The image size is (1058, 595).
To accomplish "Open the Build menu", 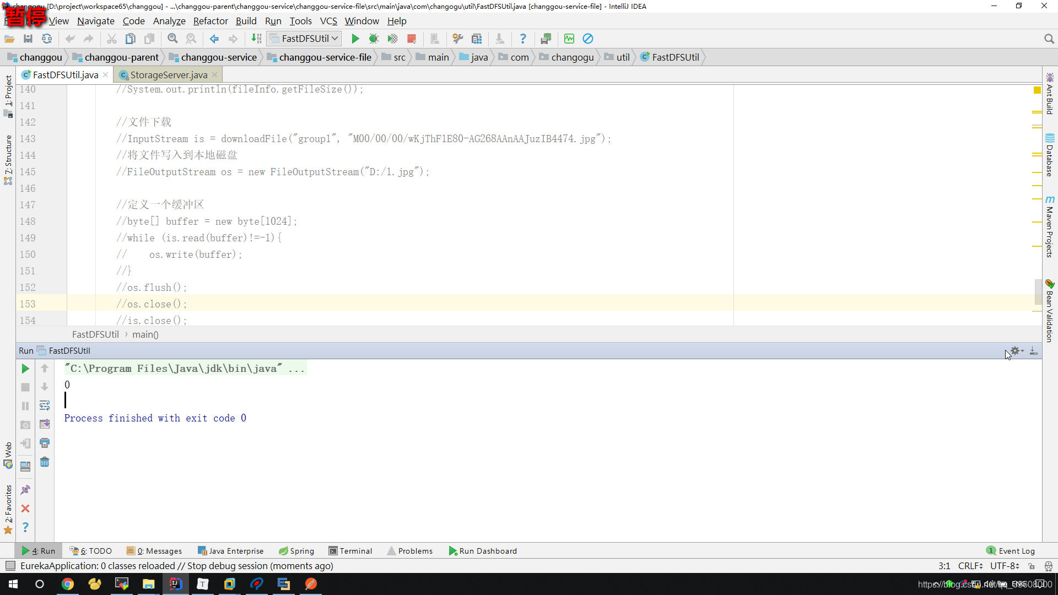I will pyautogui.click(x=246, y=21).
